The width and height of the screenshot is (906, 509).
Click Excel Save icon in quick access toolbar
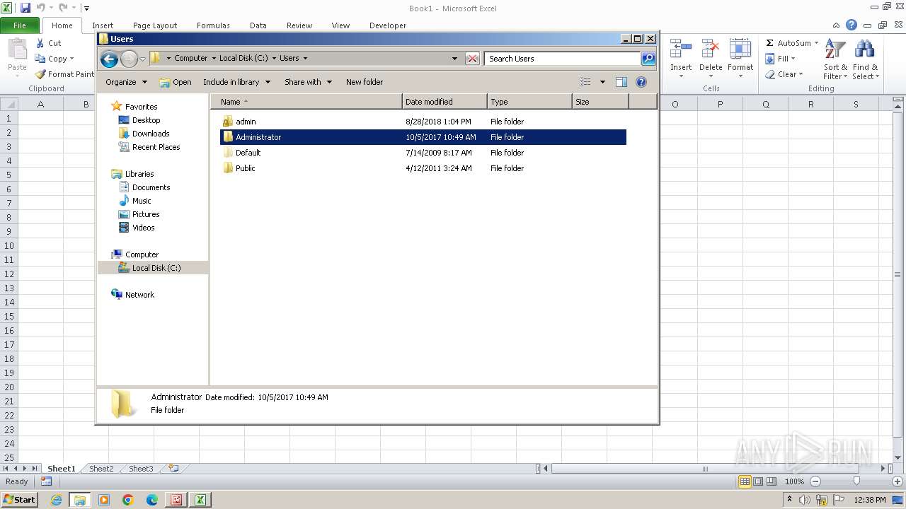pos(25,8)
